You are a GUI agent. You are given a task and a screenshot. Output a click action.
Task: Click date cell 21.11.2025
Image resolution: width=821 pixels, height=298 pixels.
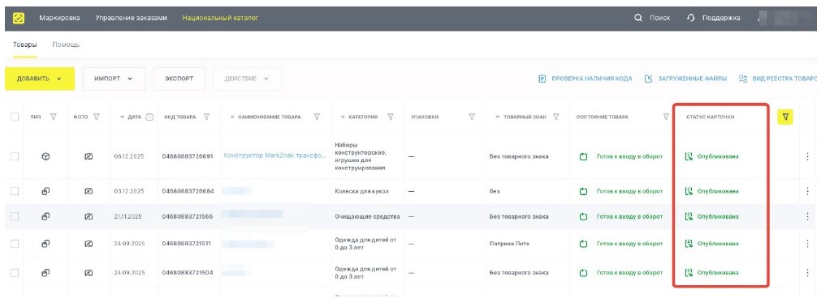(x=128, y=216)
